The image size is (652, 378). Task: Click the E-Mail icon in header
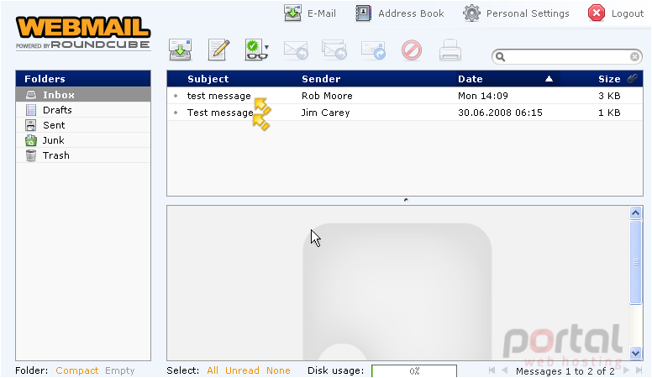pos(292,13)
